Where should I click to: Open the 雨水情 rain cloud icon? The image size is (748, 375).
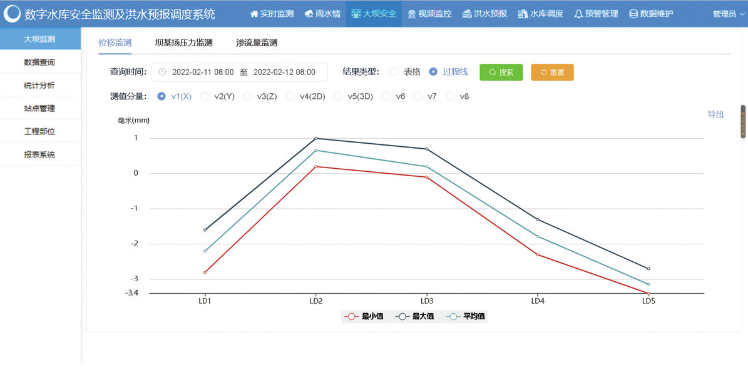309,14
